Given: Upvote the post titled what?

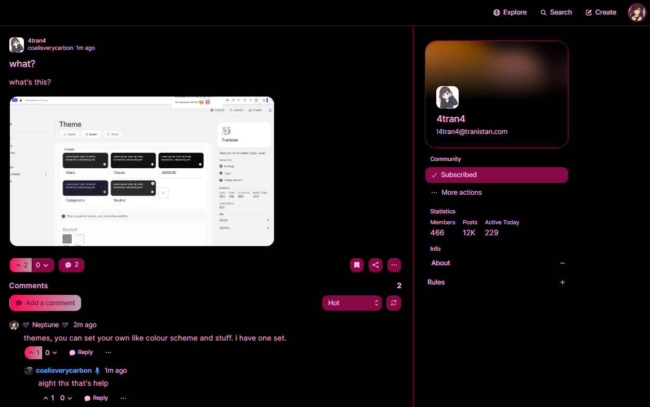Looking at the screenshot, I should click(x=21, y=265).
